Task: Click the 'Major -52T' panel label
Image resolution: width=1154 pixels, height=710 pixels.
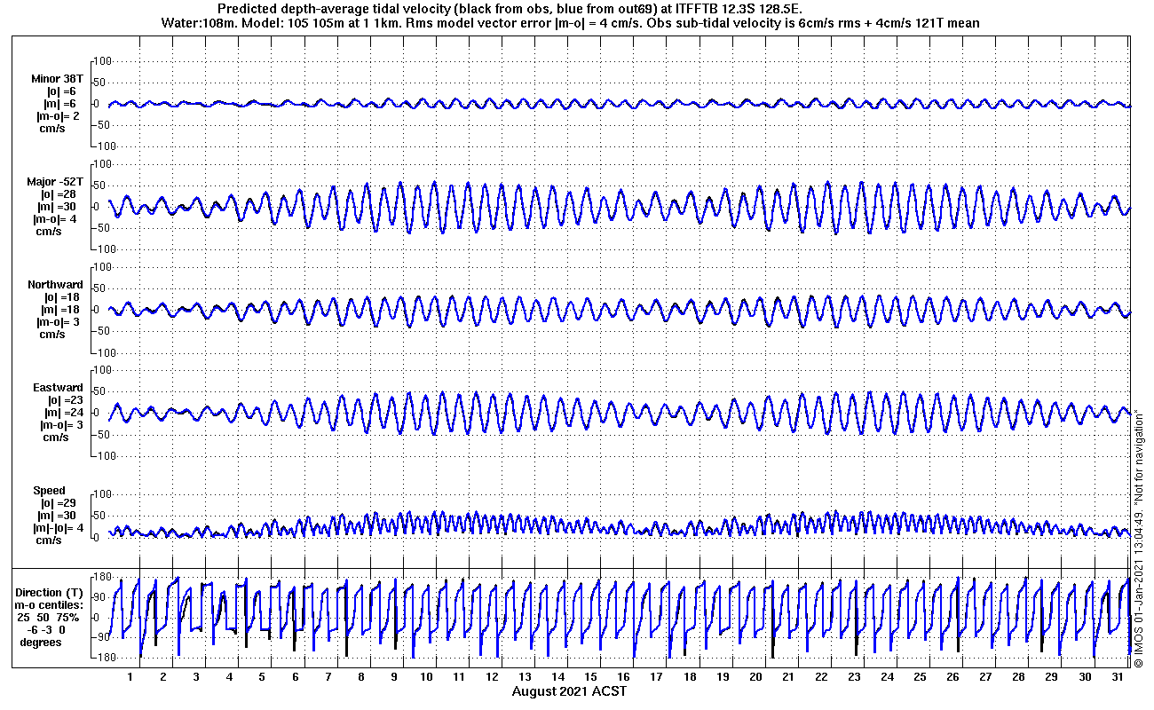Action: 54,182
